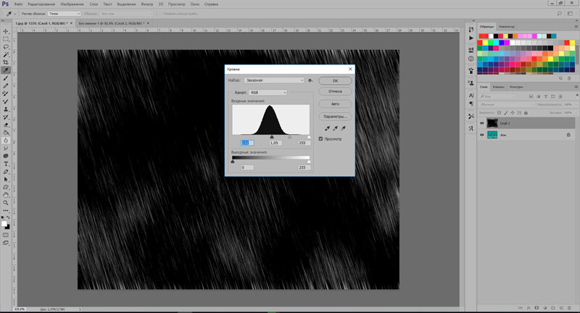
Task: Select the Clone Stamp tool
Action: click(6, 109)
